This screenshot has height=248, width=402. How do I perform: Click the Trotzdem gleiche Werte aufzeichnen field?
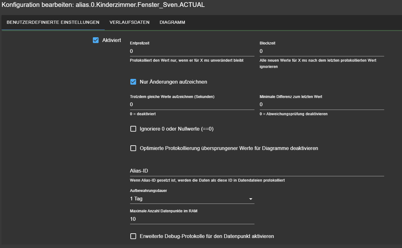pos(192,105)
